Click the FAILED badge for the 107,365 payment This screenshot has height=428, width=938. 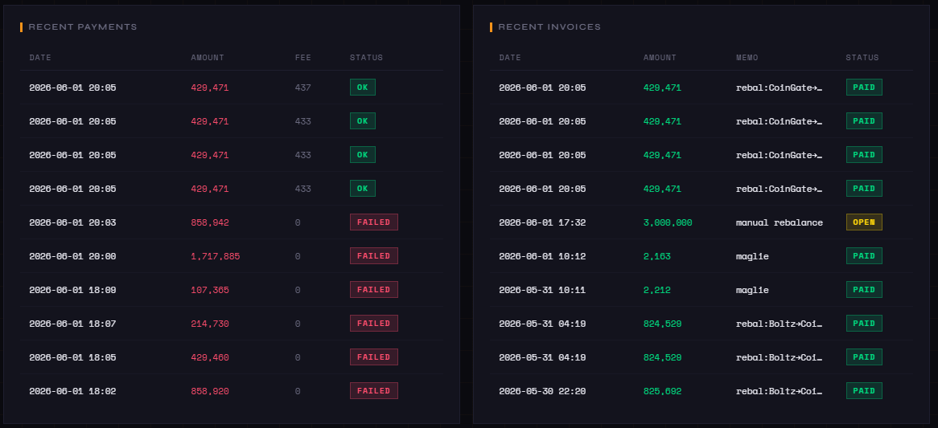374,290
